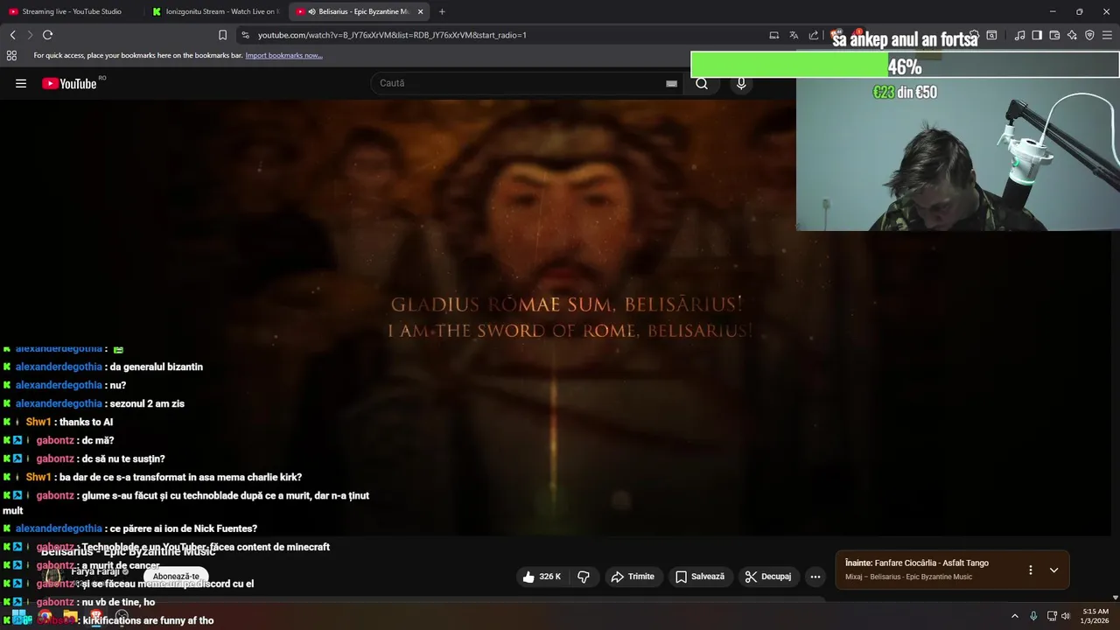Click the VPN shield icon
The image size is (1120, 630).
click(x=1089, y=35)
